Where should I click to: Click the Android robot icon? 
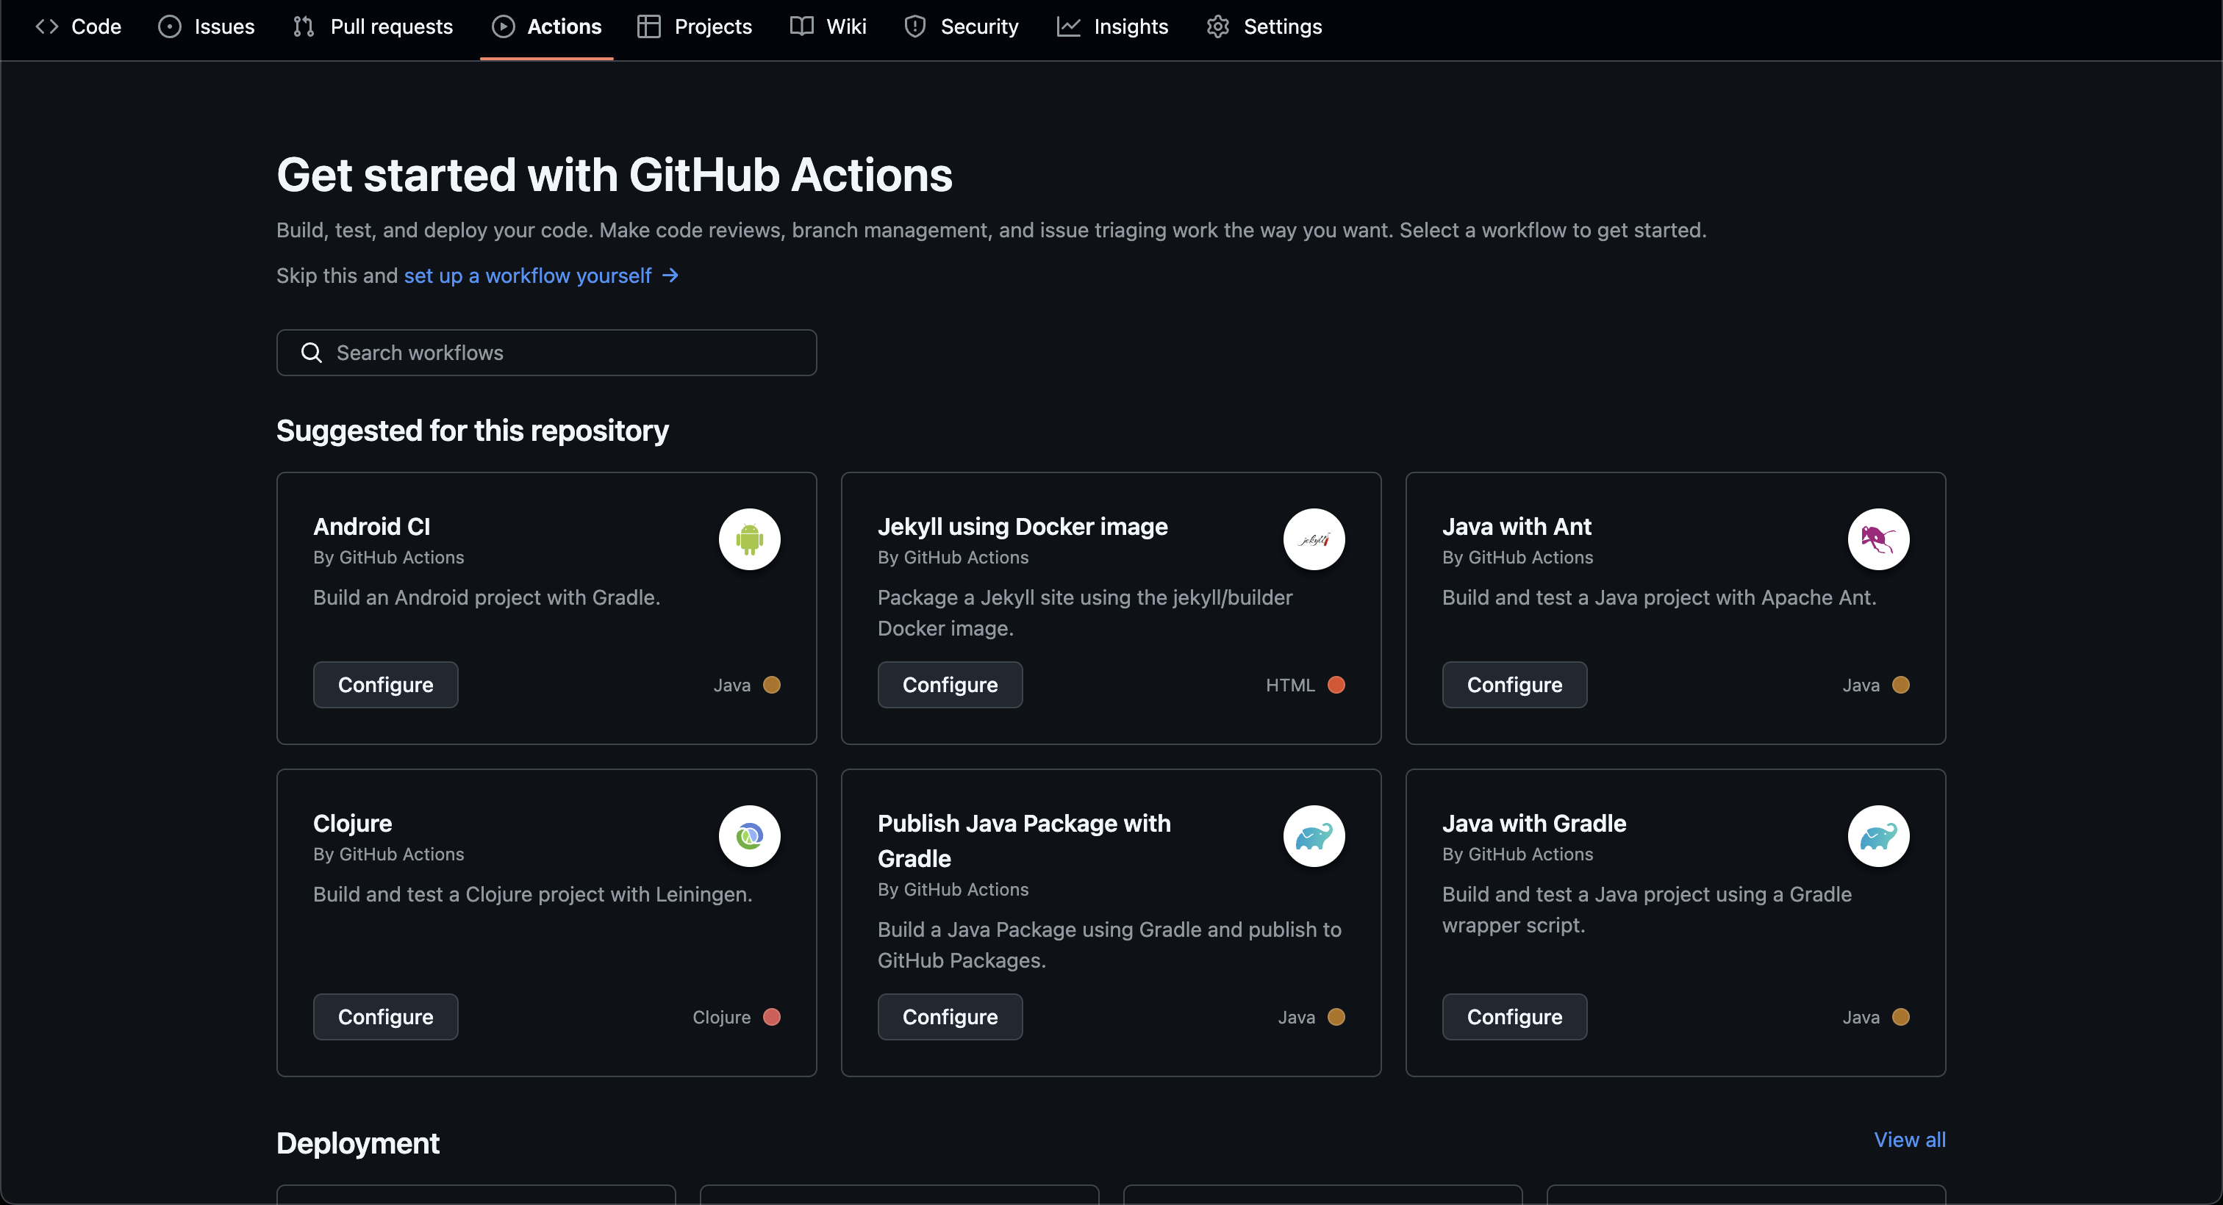coord(749,539)
